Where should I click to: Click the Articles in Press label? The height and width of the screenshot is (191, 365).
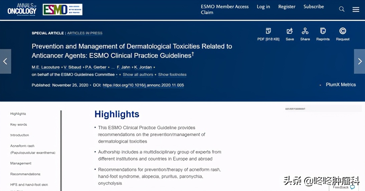(x=85, y=33)
